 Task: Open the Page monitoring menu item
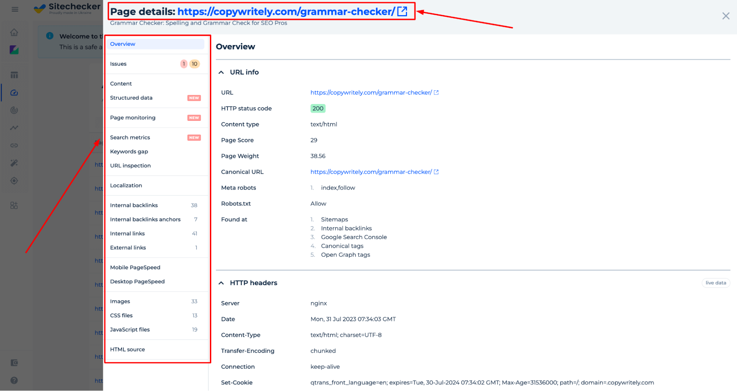click(x=156, y=118)
